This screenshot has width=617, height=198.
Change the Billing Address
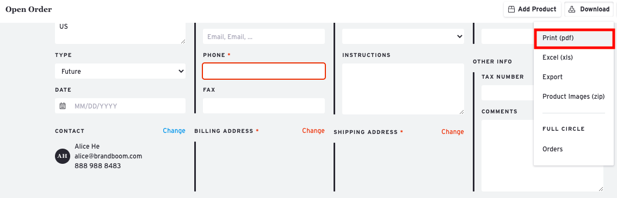[x=313, y=131]
